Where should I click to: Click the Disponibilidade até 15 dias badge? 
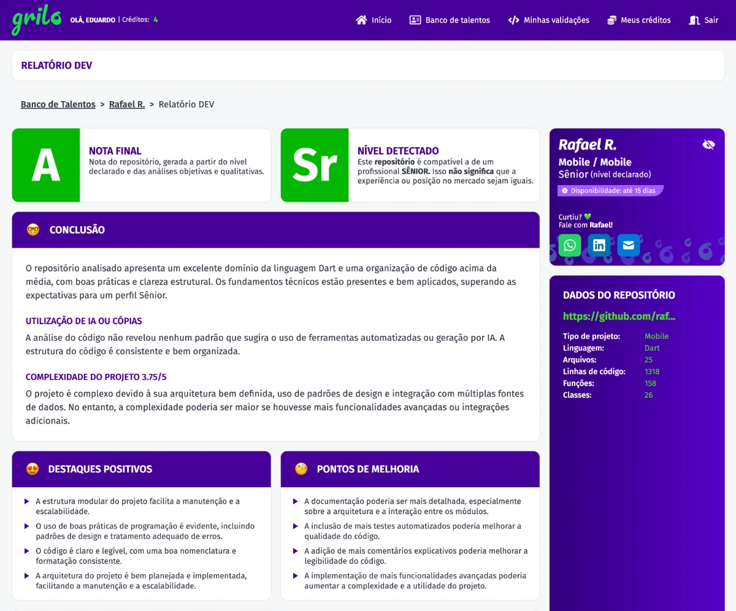point(611,191)
